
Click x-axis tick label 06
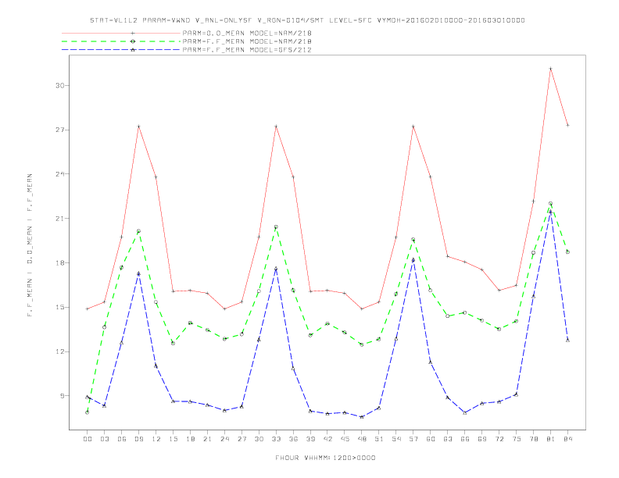(122, 439)
